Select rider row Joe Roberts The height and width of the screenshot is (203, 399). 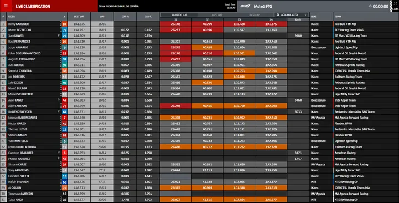point(199,77)
